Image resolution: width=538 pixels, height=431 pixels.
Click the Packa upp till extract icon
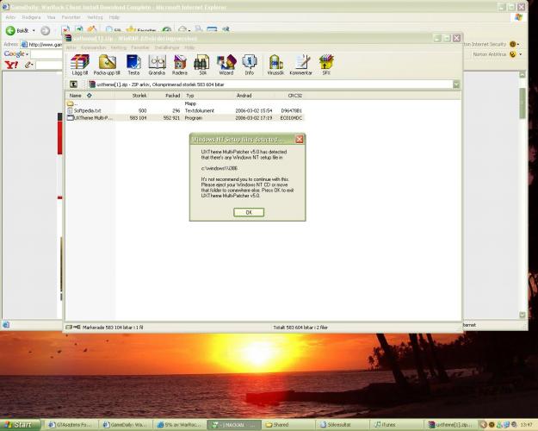click(106, 66)
